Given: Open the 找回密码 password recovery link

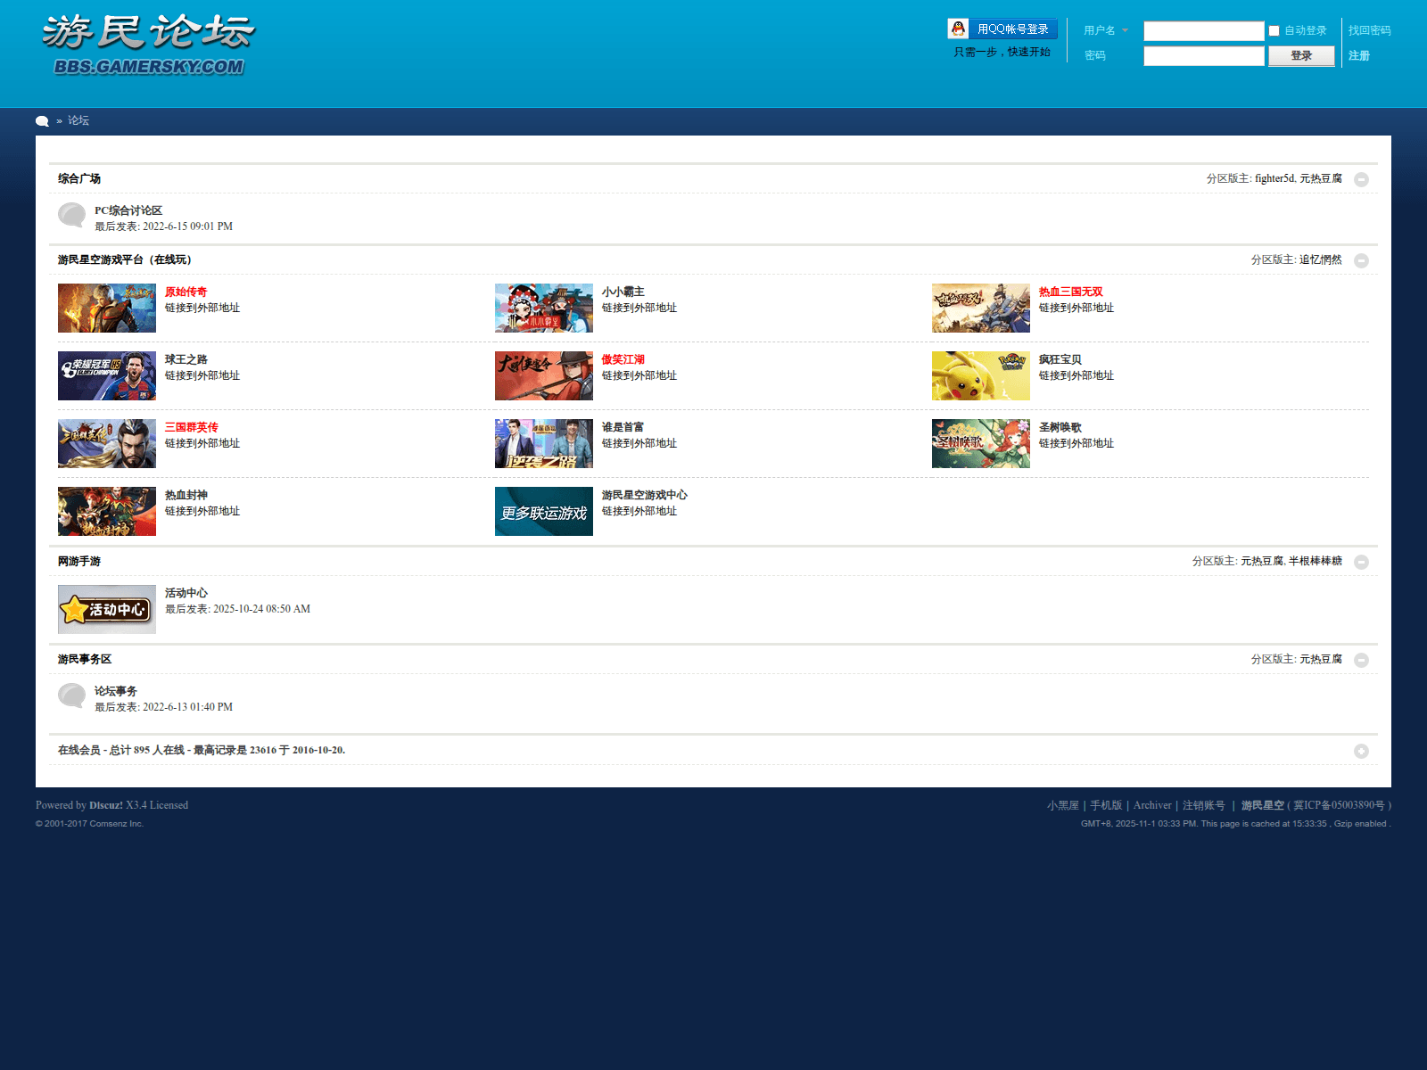Looking at the screenshot, I should (1369, 30).
